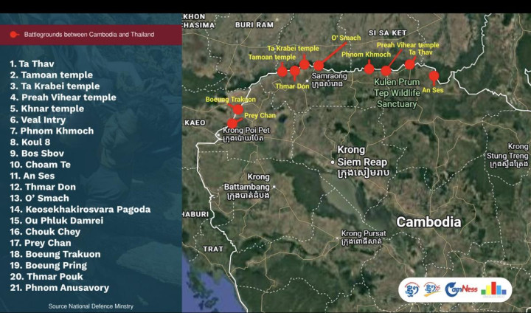
Task: Select the Thmar Don red map marker
Action: coord(294,71)
